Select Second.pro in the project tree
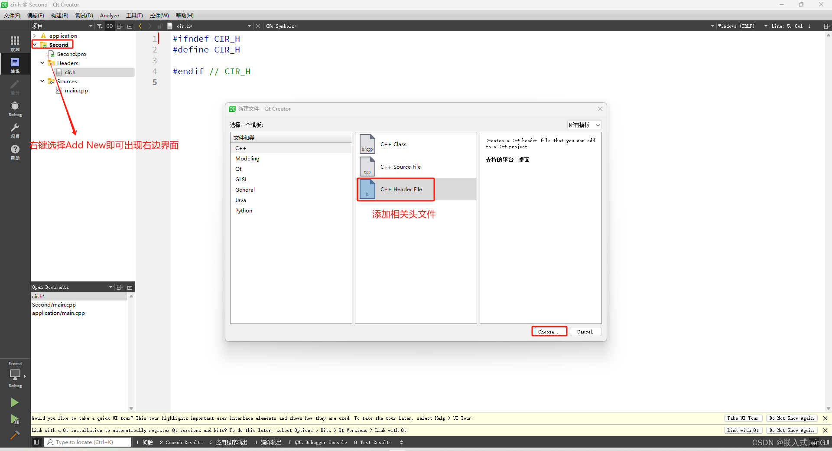Image resolution: width=832 pixels, height=451 pixels. (x=71, y=54)
